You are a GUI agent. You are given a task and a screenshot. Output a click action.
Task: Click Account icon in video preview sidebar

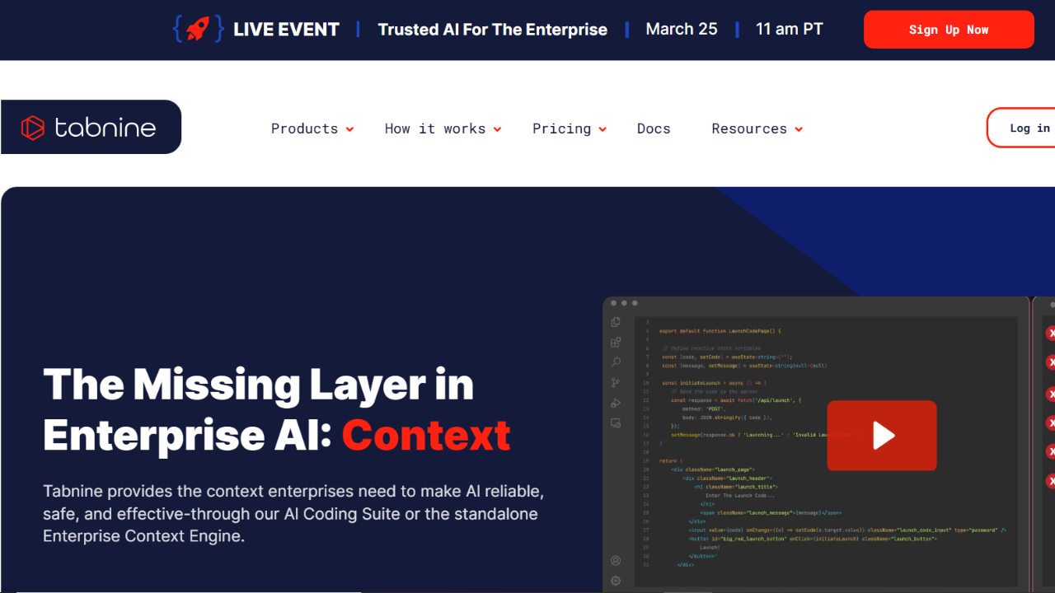[616, 561]
